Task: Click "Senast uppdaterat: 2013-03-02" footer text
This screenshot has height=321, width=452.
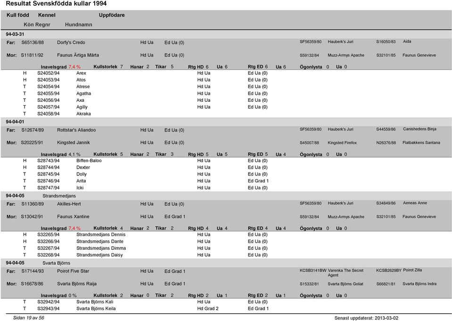Action: pyautogui.click(x=366, y=318)
